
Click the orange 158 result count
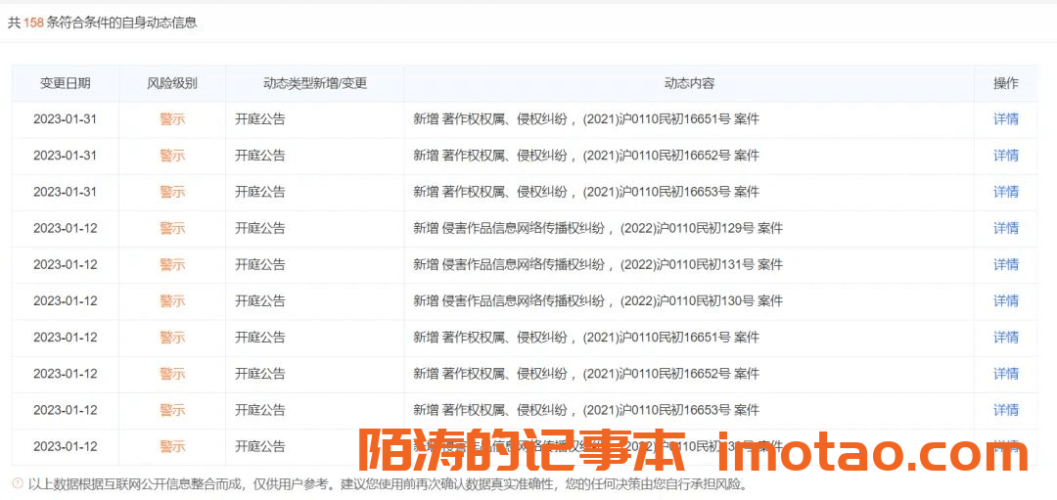tap(34, 23)
